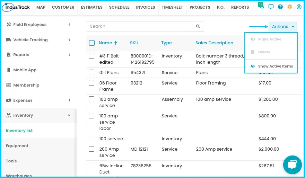Click SKU value 78238255
305x178 pixels.
click(141, 166)
